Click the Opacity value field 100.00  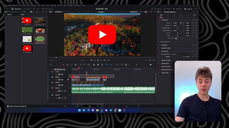pyautogui.click(x=187, y=57)
